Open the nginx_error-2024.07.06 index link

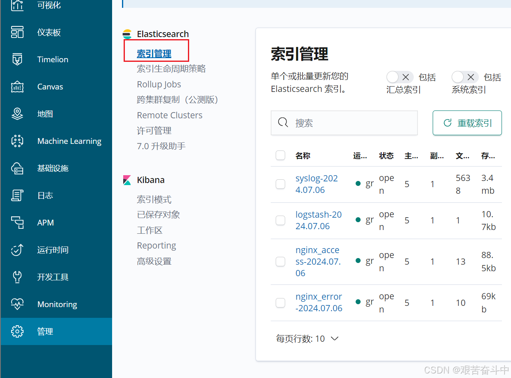point(319,303)
